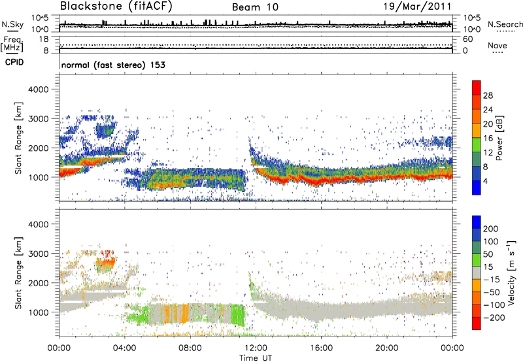Viewport: 523px width, 362px height.
Task: Click value "24" on the Power scale
Action: (488, 110)
